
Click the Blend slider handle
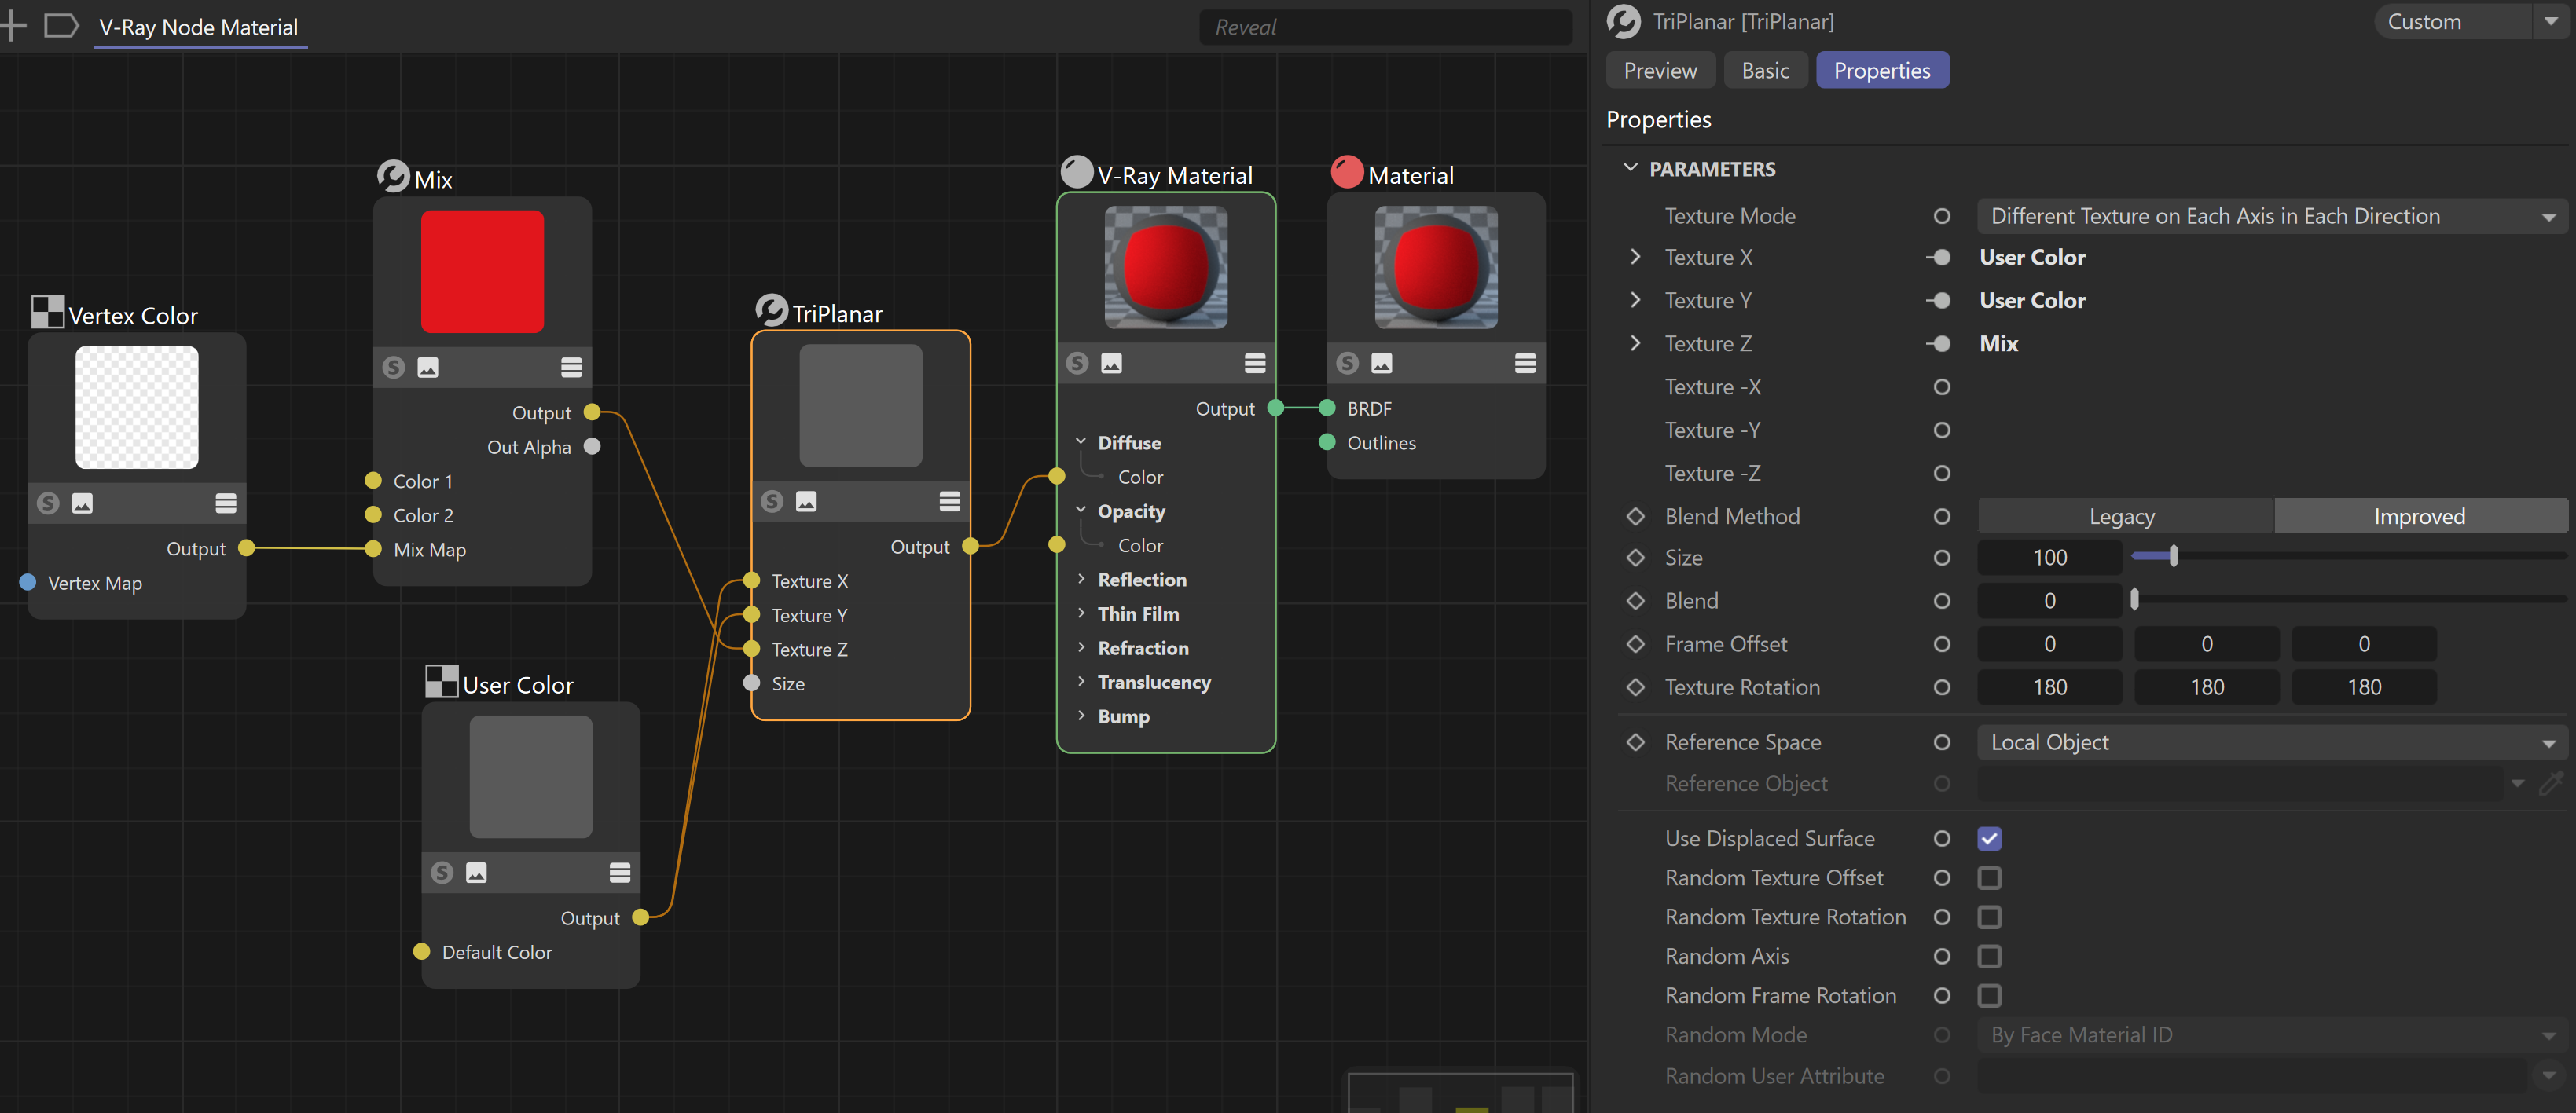(2134, 599)
